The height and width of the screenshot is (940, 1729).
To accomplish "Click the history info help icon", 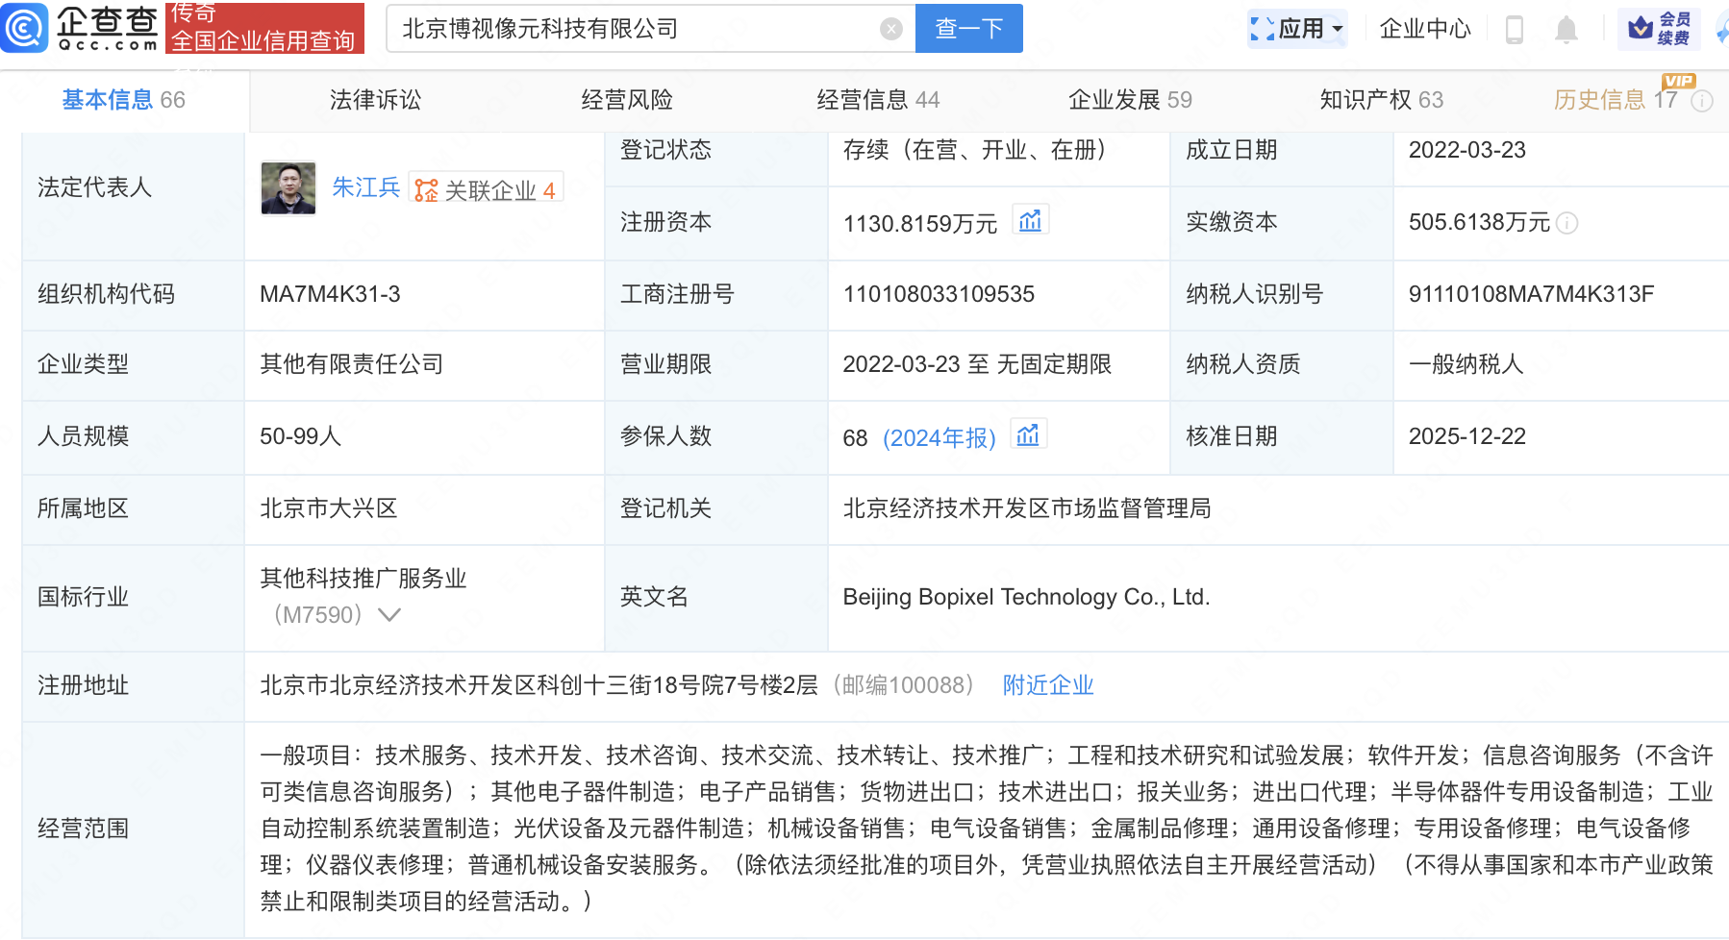I will (1702, 101).
